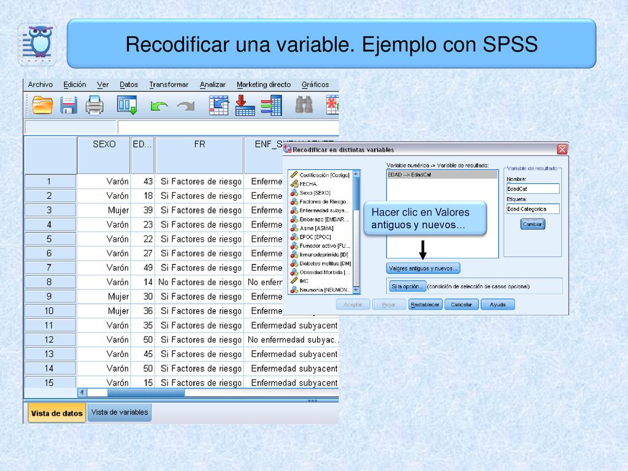
Task: Click the binoculars Find icon
Action: (x=304, y=105)
